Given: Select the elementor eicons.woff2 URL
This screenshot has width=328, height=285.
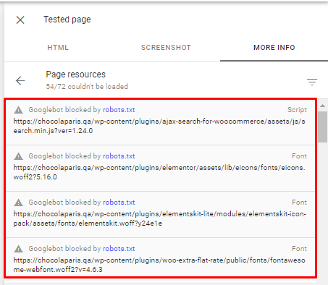Looking at the screenshot, I should click(x=159, y=172).
